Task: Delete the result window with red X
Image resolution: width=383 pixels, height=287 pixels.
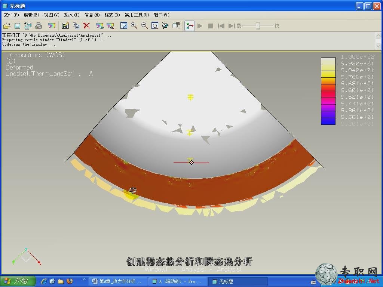Action: tap(86, 26)
